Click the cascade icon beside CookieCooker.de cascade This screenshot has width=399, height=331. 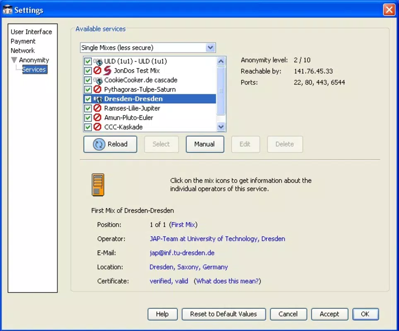pos(98,80)
